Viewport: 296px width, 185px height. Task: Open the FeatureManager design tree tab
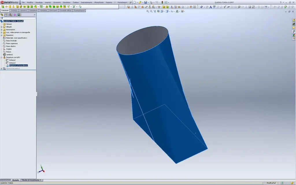(2, 15)
